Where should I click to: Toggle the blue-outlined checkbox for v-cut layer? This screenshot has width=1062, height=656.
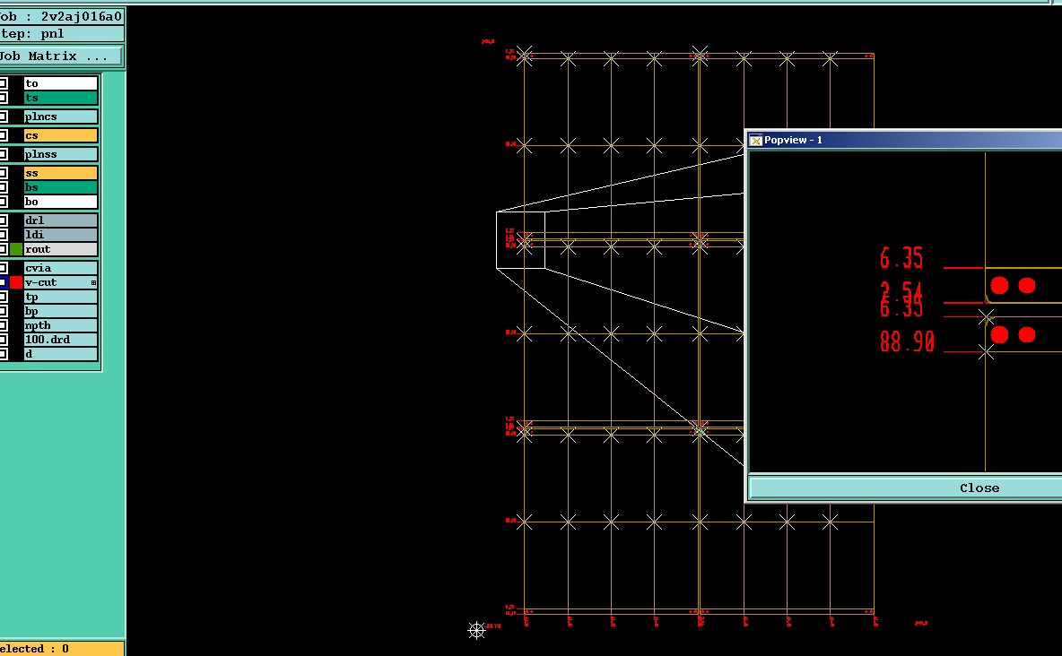(3, 282)
